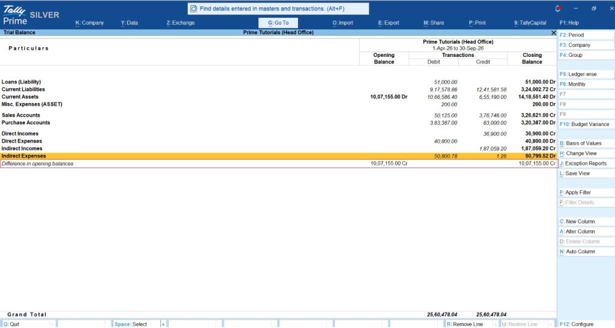Click Difference in opening balances row
This screenshot has width=615, height=328.
point(278,164)
